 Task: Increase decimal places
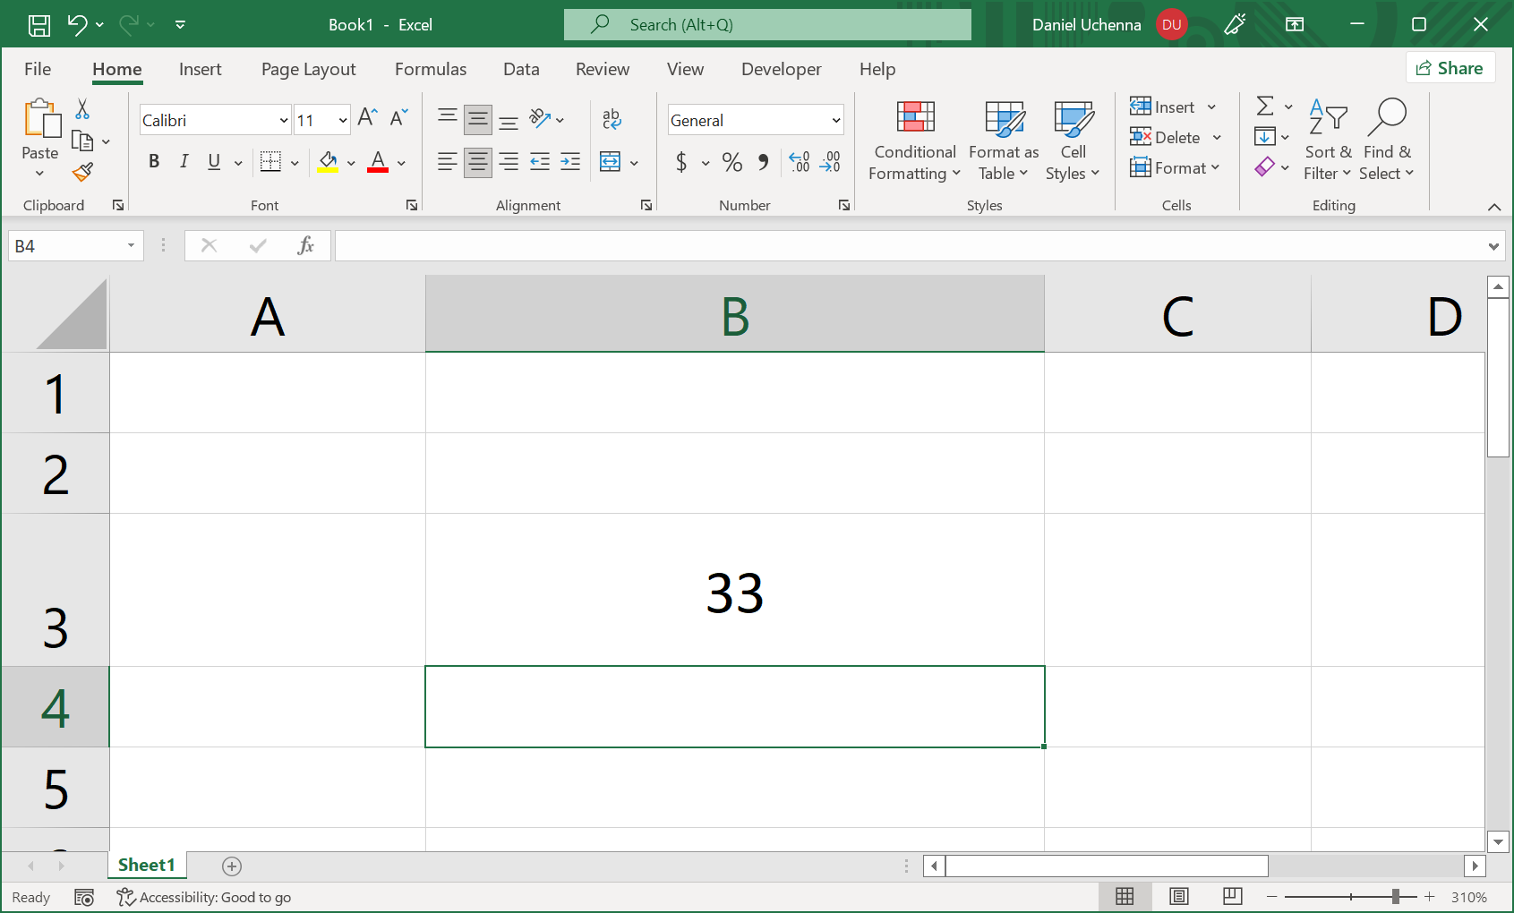(x=800, y=162)
